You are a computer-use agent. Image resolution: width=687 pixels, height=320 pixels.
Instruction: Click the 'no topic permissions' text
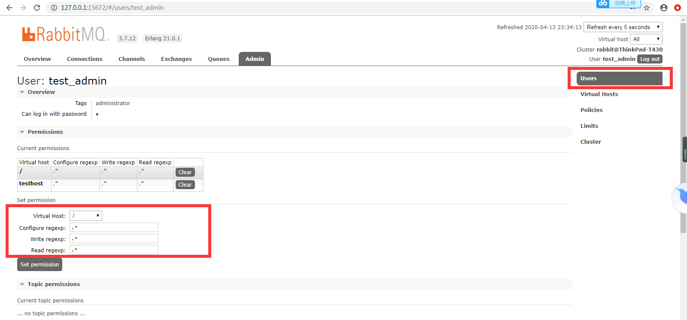51,314
